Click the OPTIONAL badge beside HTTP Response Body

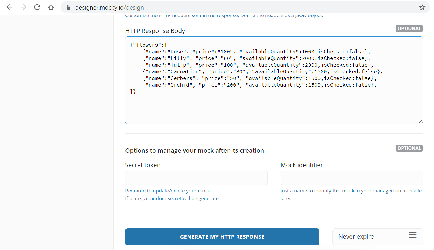(x=409, y=28)
